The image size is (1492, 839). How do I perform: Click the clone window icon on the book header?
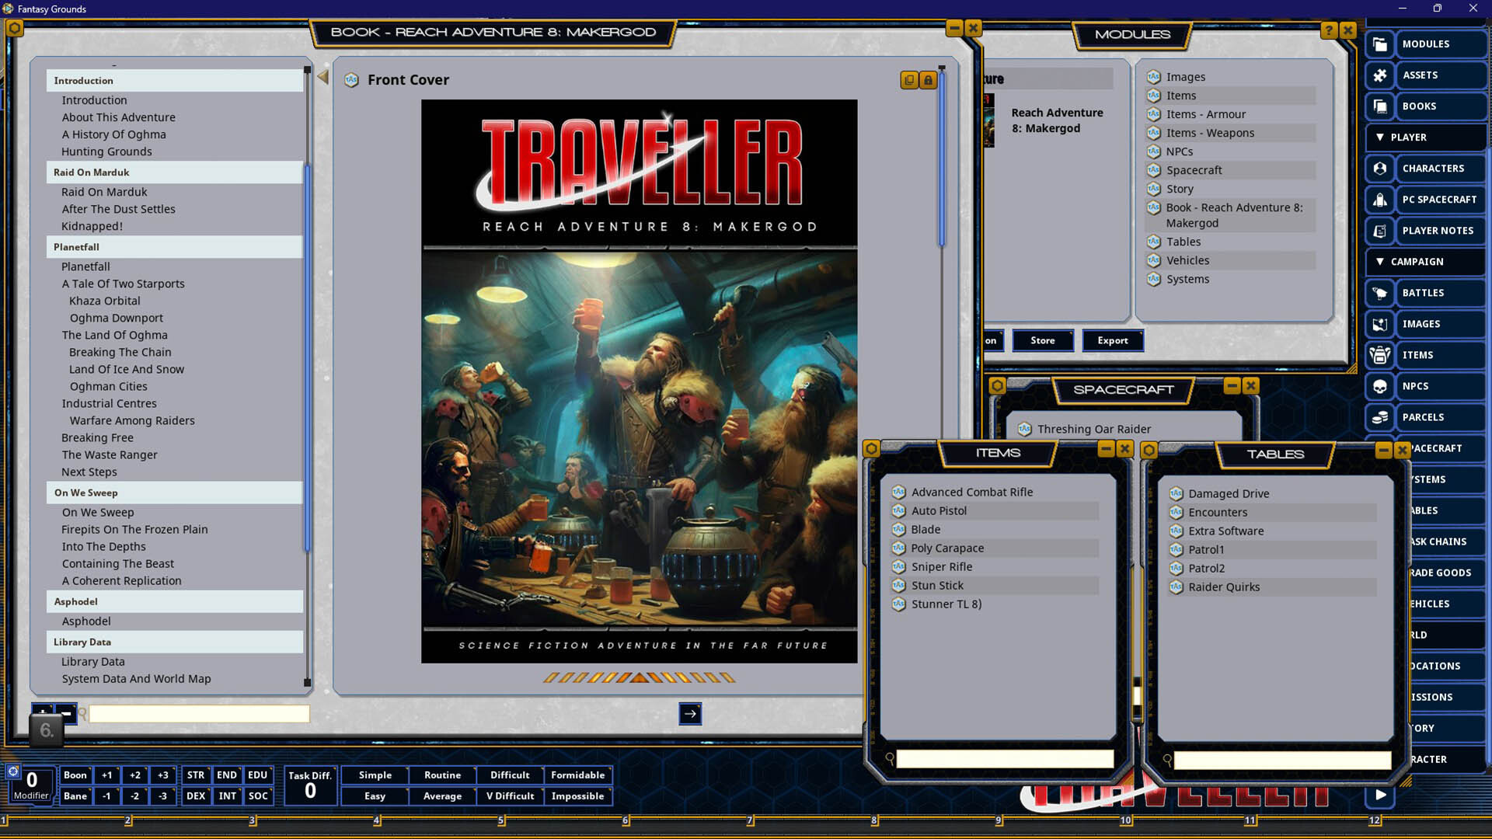(908, 80)
